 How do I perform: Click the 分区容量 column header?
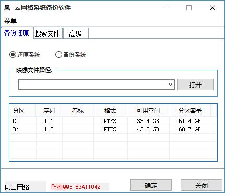click(x=190, y=111)
